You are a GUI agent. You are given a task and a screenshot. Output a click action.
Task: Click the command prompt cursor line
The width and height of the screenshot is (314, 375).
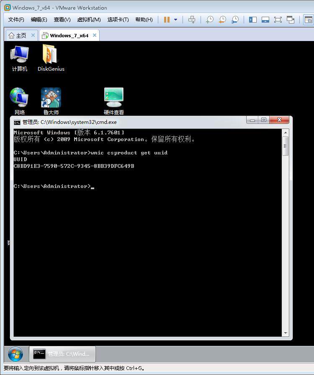[x=54, y=186]
